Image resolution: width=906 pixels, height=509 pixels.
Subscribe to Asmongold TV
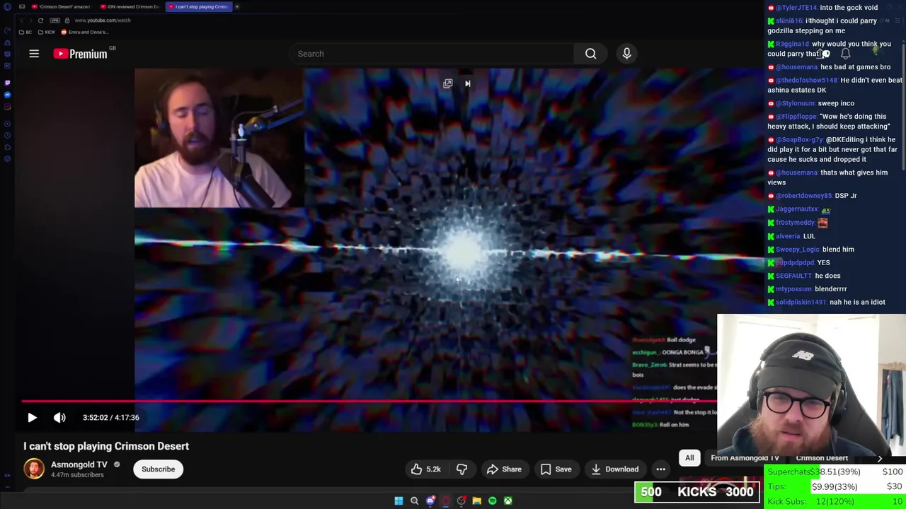pos(158,469)
